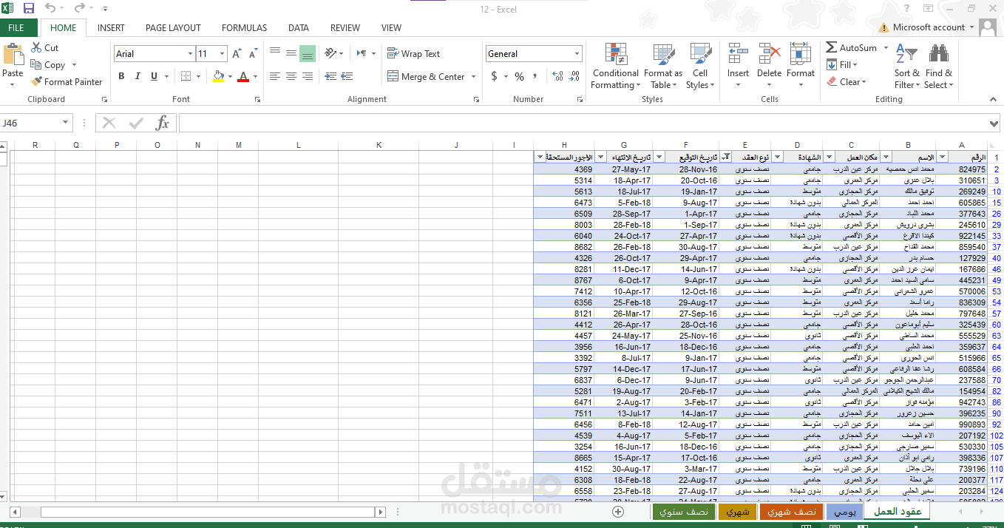Apply the yellow Fill Color
Image resolution: width=1004 pixels, height=528 pixels.
[218, 76]
